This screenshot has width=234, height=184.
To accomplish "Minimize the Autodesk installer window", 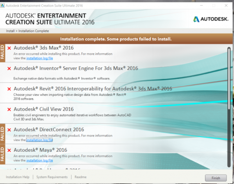I will [x=202, y=6].
